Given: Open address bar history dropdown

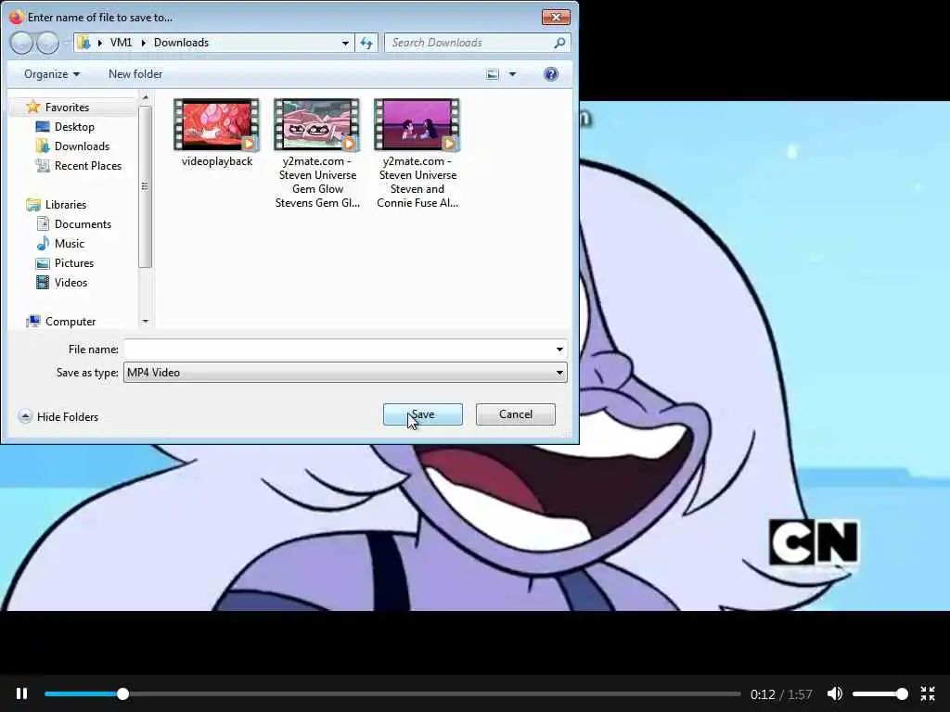Looking at the screenshot, I should click(x=345, y=43).
